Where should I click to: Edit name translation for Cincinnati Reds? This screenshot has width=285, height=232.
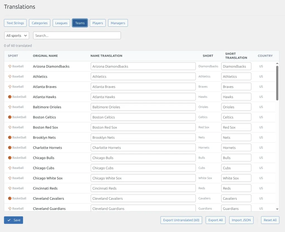143,188
